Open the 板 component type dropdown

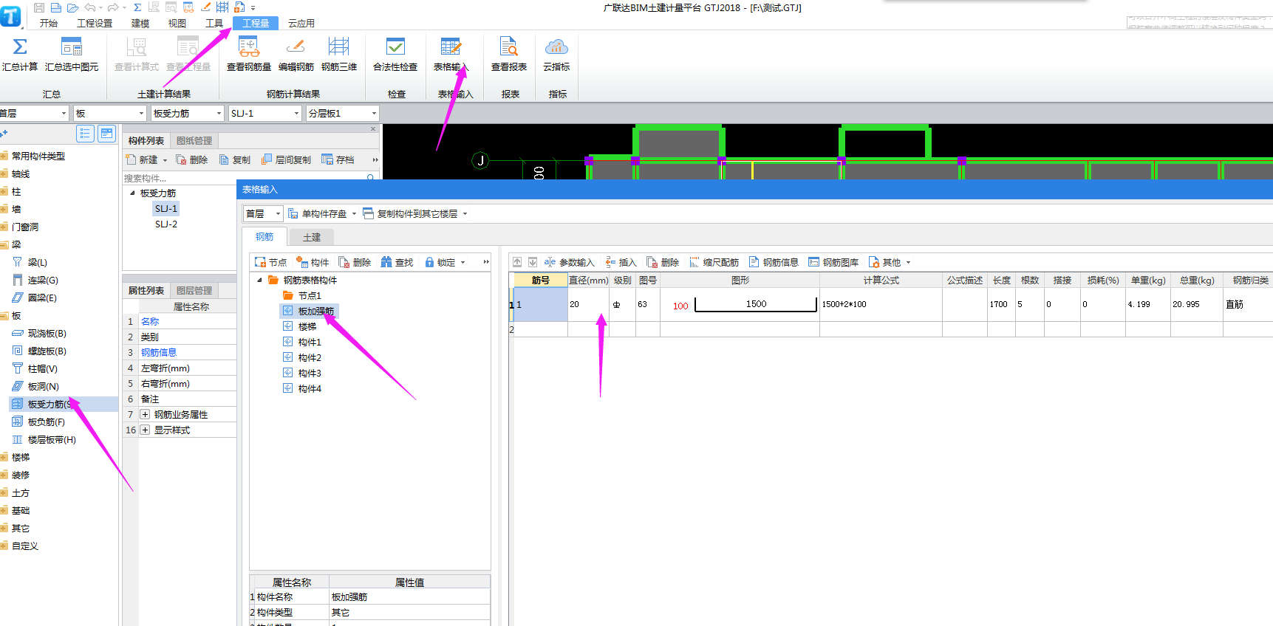tap(142, 113)
